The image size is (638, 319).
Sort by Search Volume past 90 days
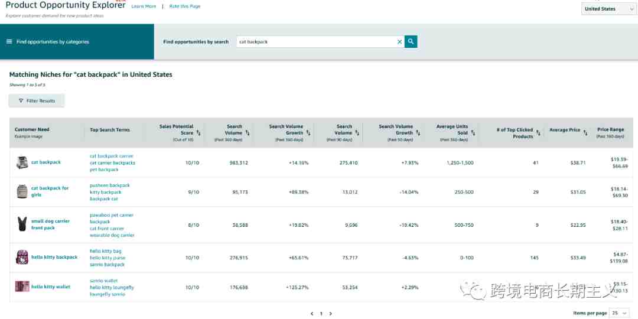tap(357, 133)
